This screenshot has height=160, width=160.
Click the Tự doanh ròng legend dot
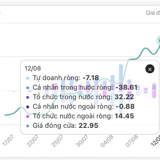click(28, 78)
